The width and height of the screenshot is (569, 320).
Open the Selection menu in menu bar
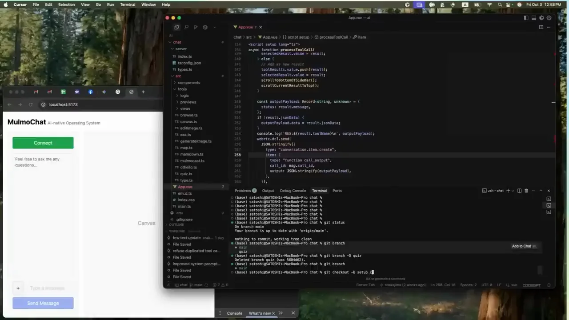click(66, 4)
